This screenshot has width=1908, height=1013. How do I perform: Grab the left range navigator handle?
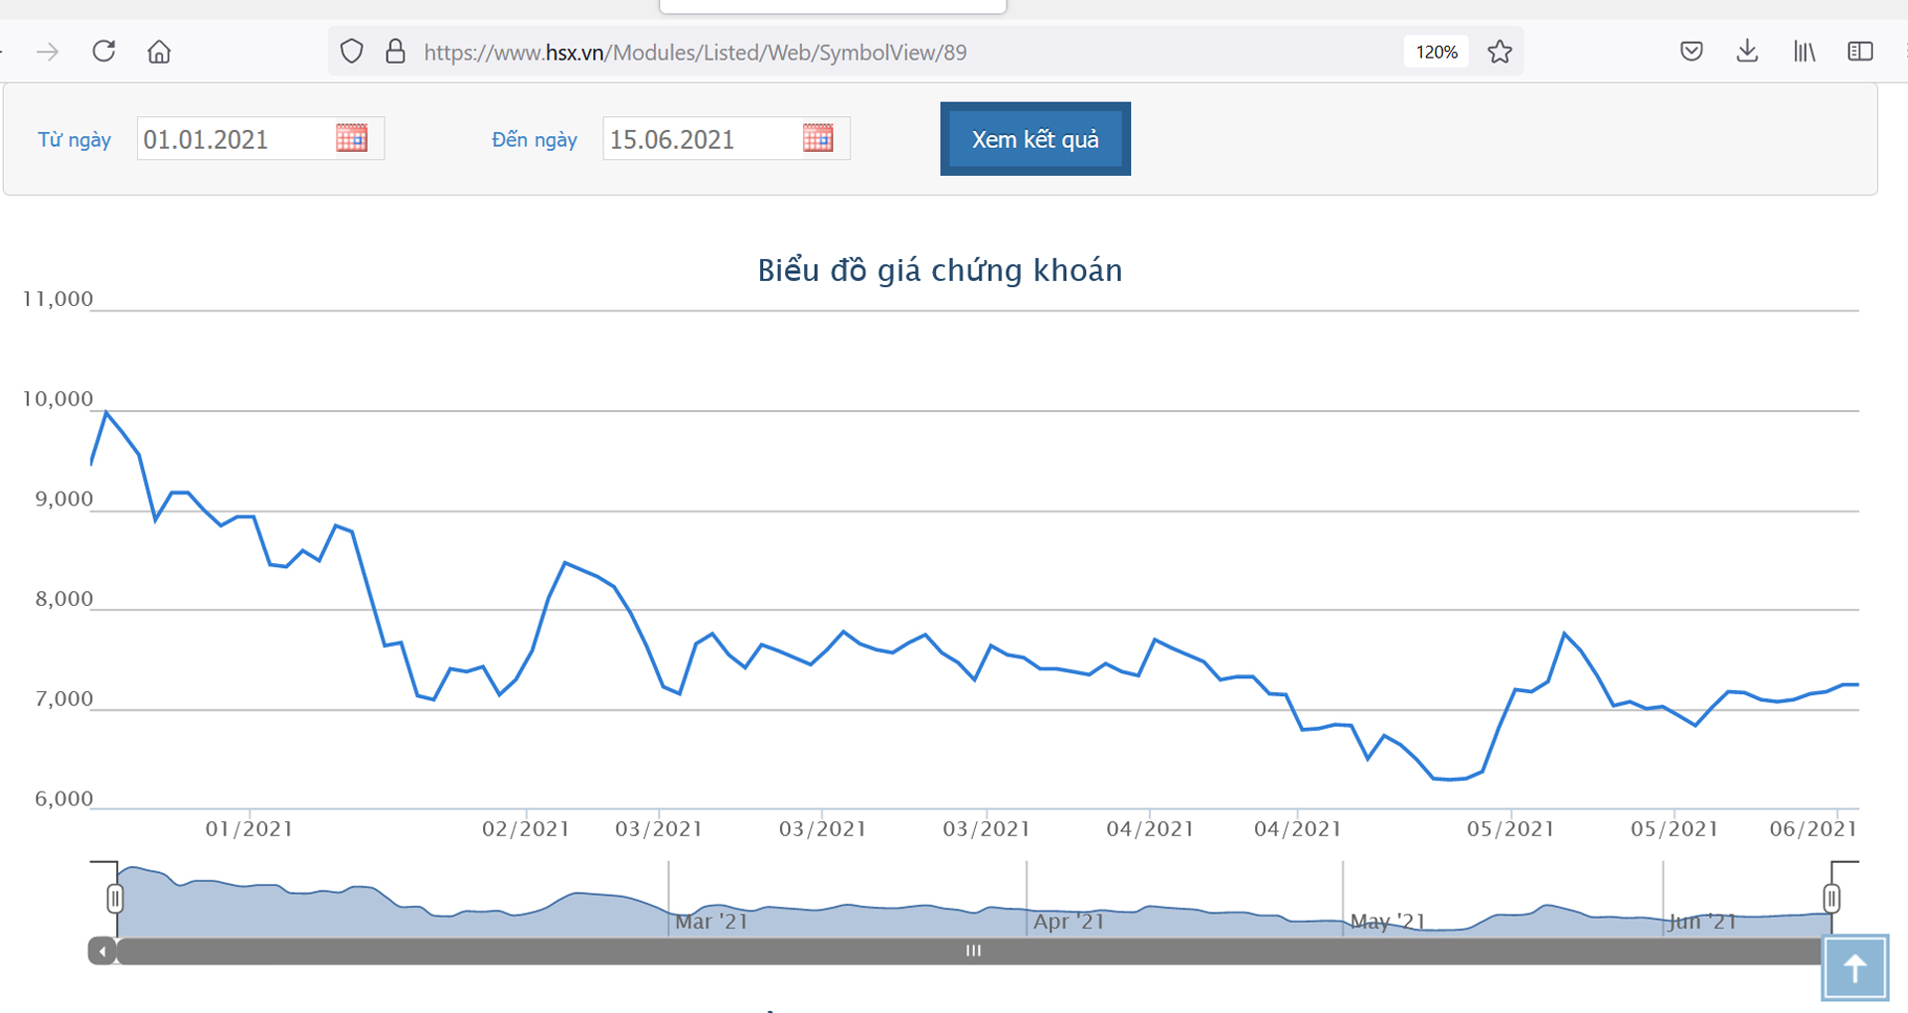(x=115, y=899)
